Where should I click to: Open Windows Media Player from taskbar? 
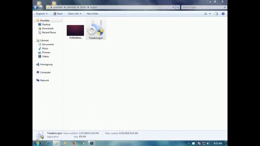65,143
